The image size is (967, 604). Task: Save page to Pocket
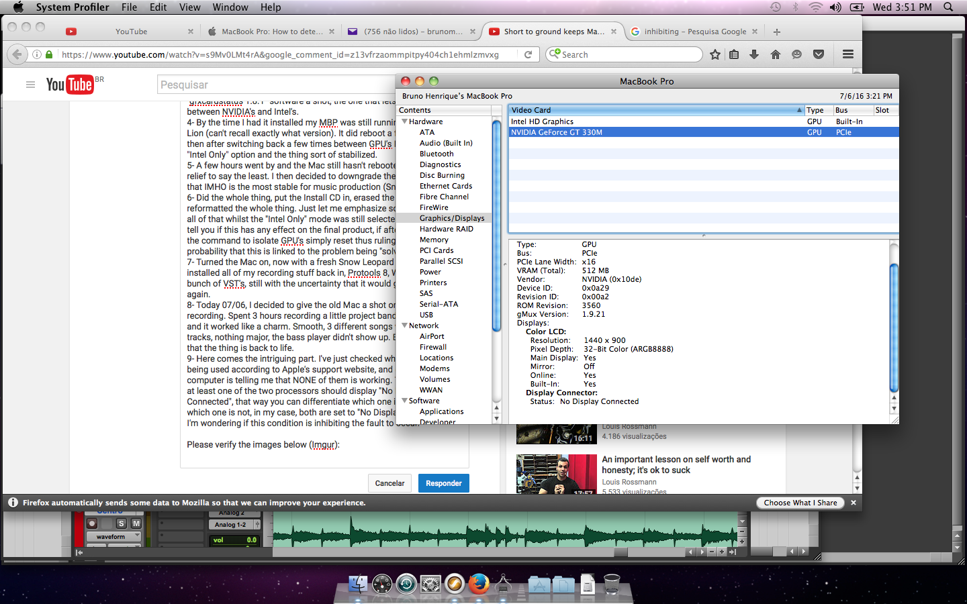click(818, 54)
